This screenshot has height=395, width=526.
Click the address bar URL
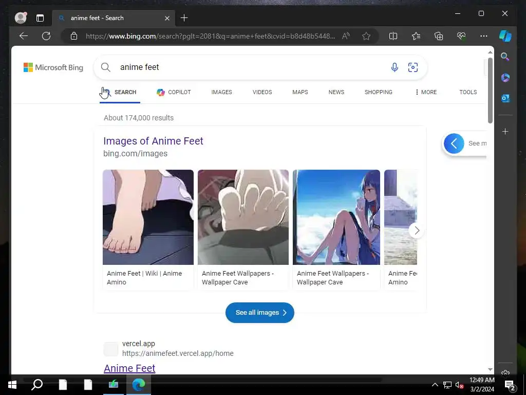(x=210, y=36)
